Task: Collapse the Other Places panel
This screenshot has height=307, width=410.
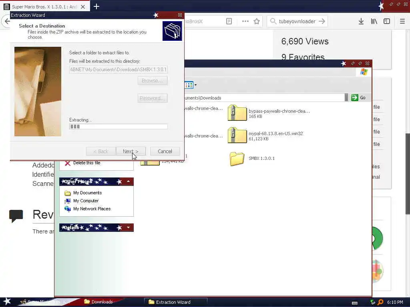Action: pyautogui.click(x=128, y=181)
